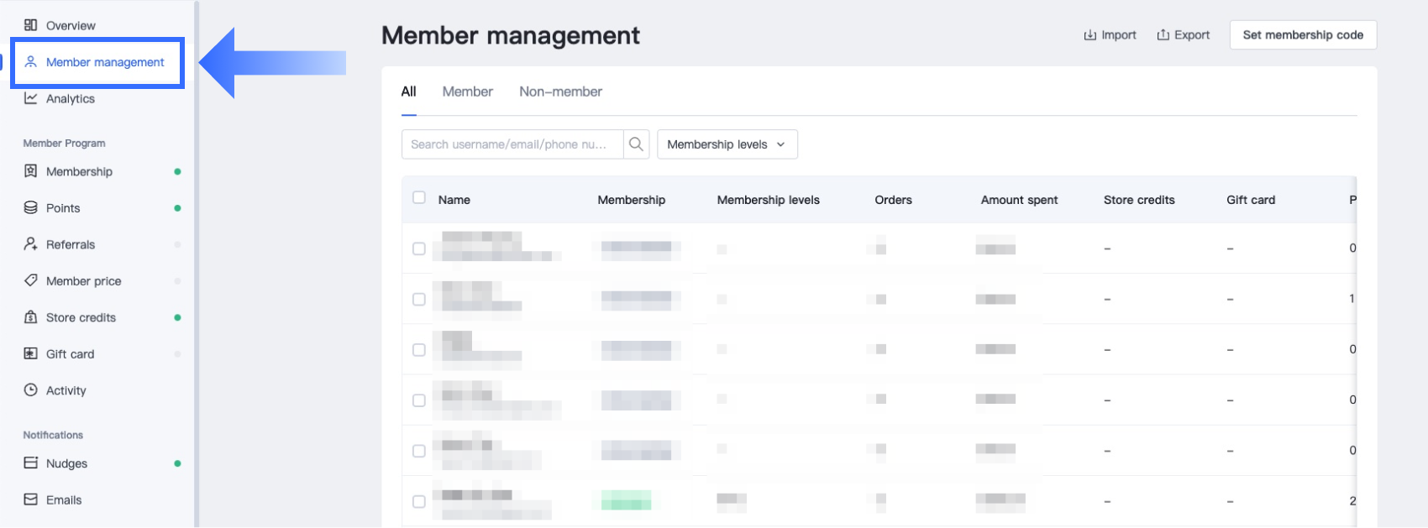The width and height of the screenshot is (1428, 528).
Task: Open Gift card from the sidebar
Action: (x=70, y=354)
